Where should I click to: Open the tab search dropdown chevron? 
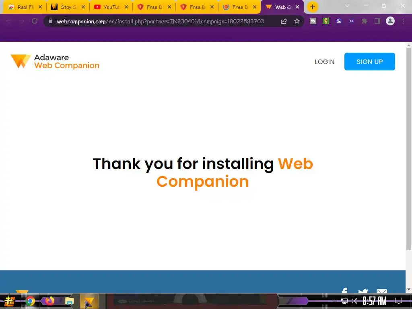point(347,6)
